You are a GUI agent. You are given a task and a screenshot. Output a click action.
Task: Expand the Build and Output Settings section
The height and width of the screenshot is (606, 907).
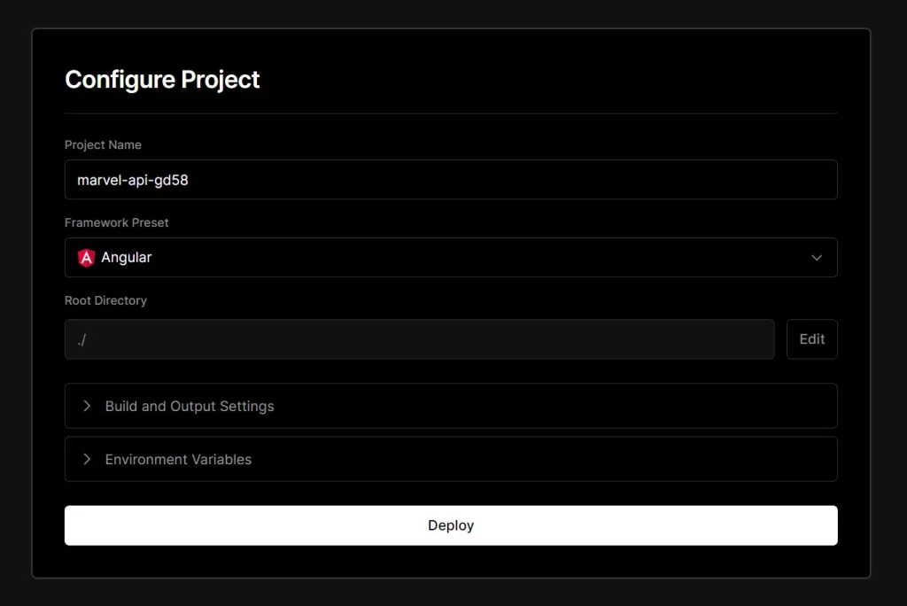pos(451,406)
